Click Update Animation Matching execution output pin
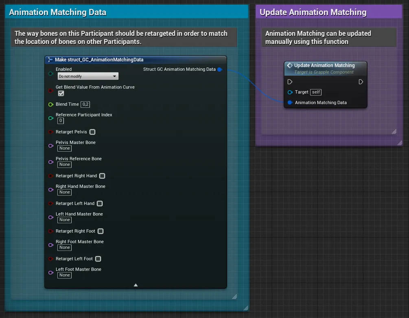This screenshot has width=409, height=318. click(361, 82)
